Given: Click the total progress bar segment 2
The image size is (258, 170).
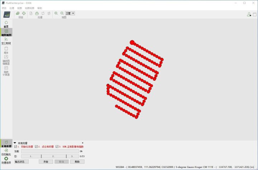Looking at the screenshot, I should pyautogui.click(x=53, y=156).
